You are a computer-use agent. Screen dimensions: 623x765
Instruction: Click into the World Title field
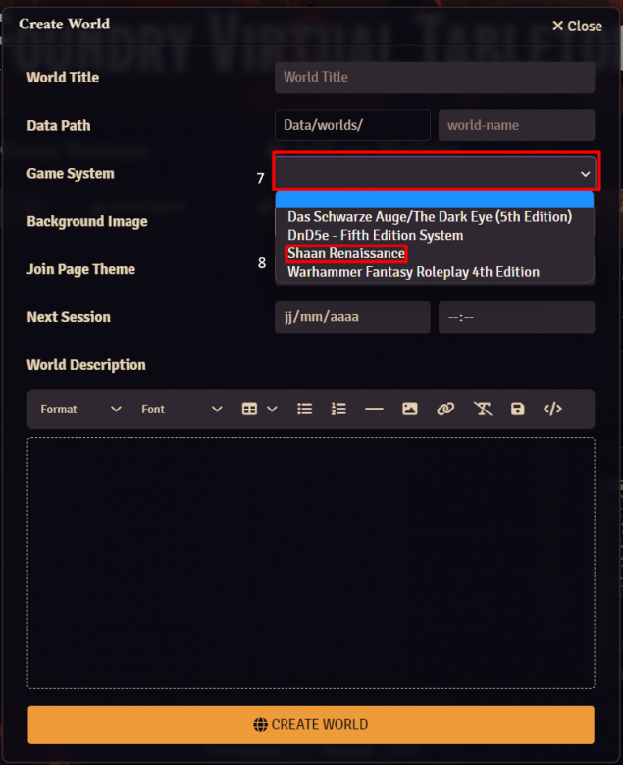pyautogui.click(x=435, y=77)
